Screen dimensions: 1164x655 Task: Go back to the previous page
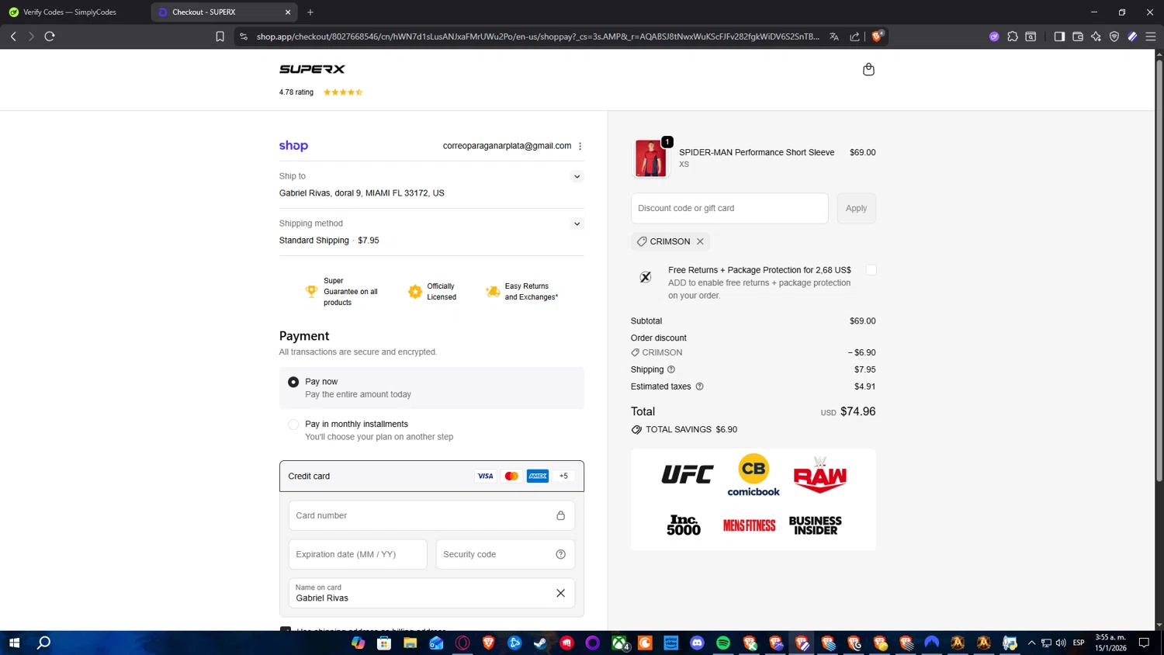point(13,36)
